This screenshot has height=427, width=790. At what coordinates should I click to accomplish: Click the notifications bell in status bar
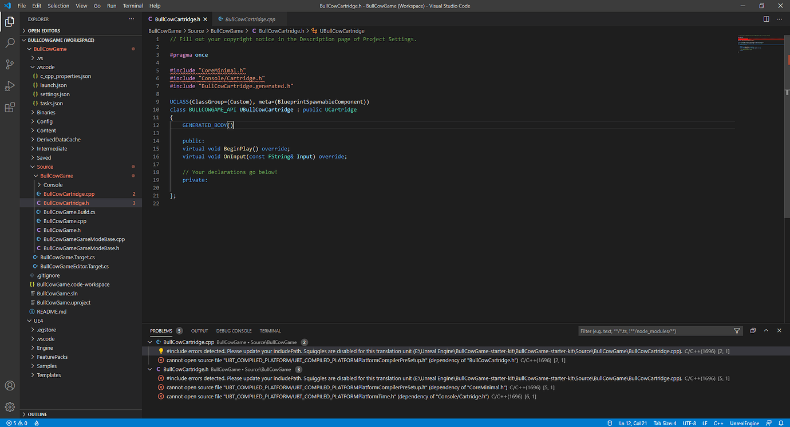coord(780,423)
